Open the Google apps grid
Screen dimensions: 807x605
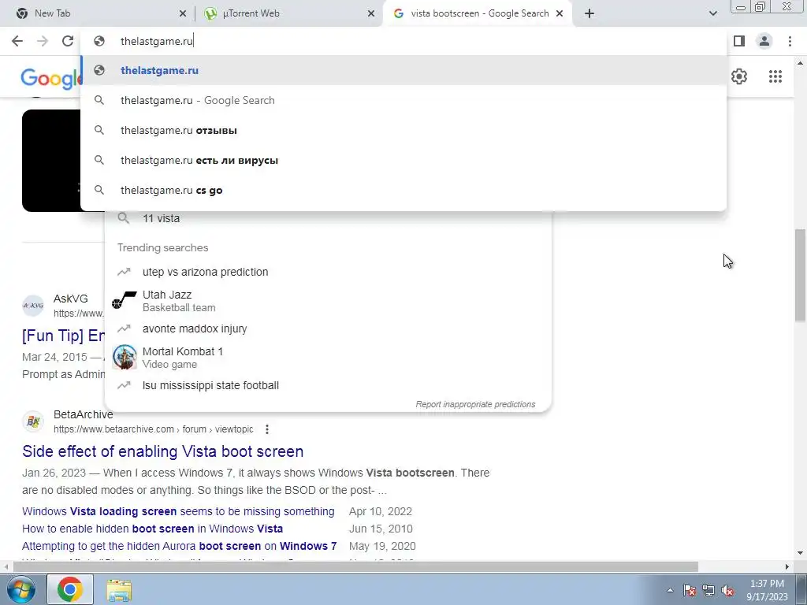[775, 76]
